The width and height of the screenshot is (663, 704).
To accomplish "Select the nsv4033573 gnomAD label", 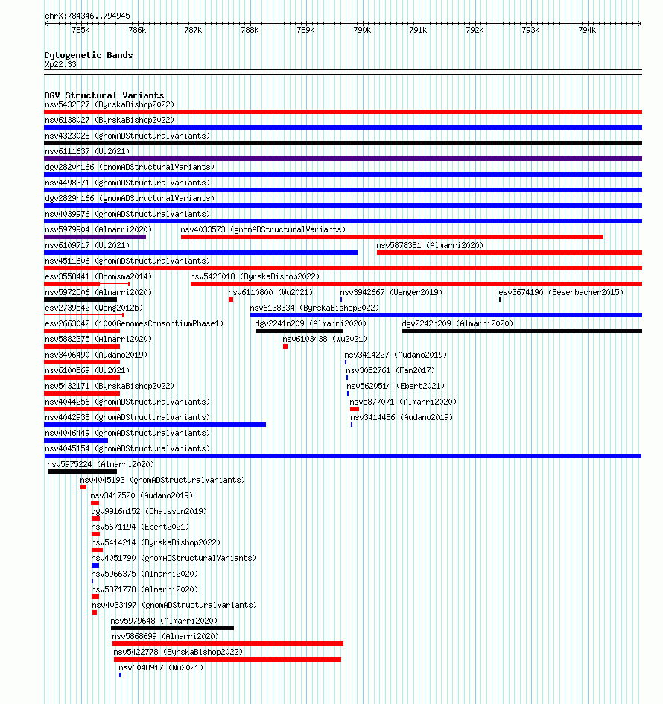I will tap(263, 230).
